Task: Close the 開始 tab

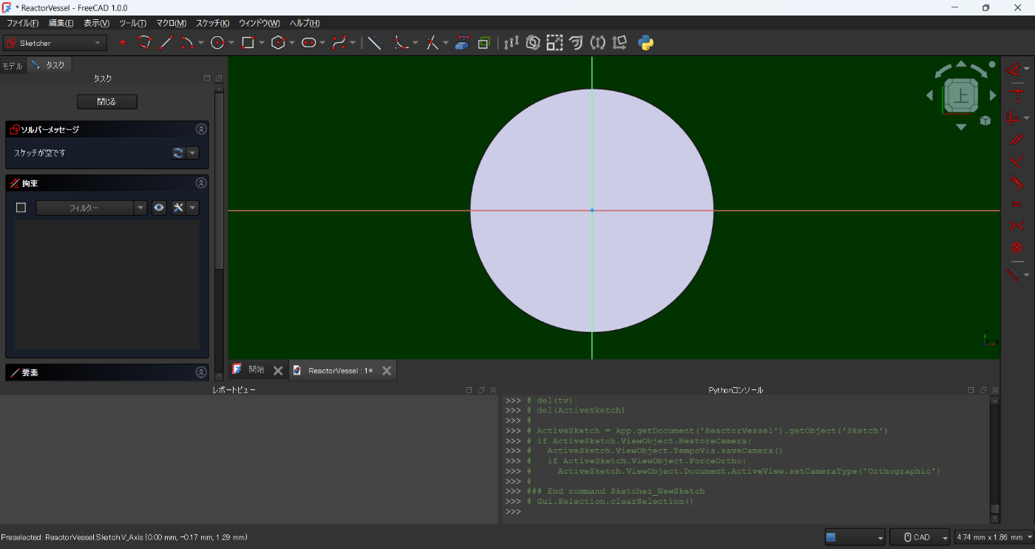Action: point(278,371)
